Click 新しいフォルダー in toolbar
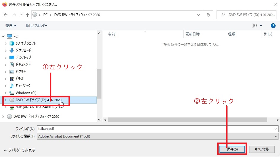 click(36, 26)
